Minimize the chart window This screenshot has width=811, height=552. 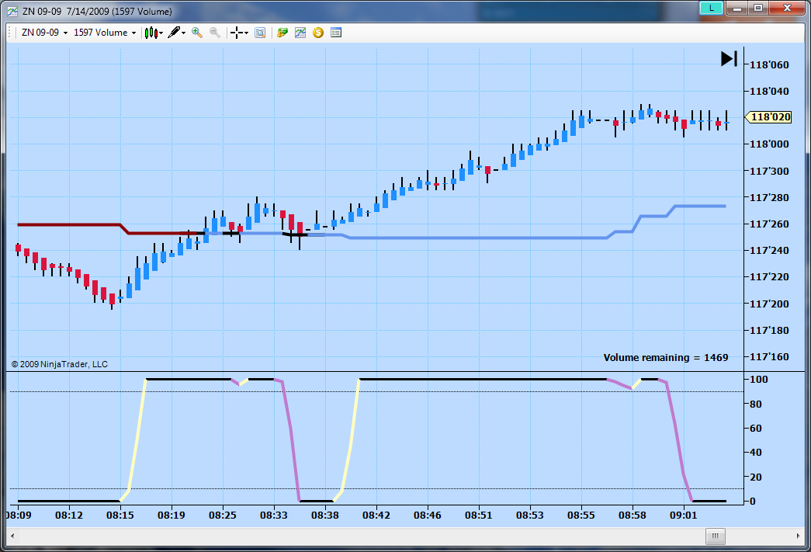737,8
